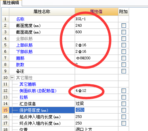Tick the 附加 checkbox for 下部纵筋

(124, 51)
